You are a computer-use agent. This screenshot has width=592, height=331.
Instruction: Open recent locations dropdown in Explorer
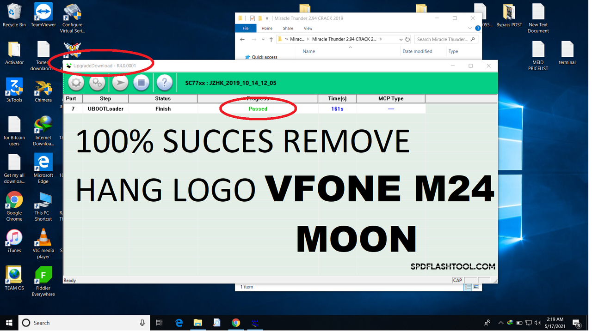click(x=263, y=40)
